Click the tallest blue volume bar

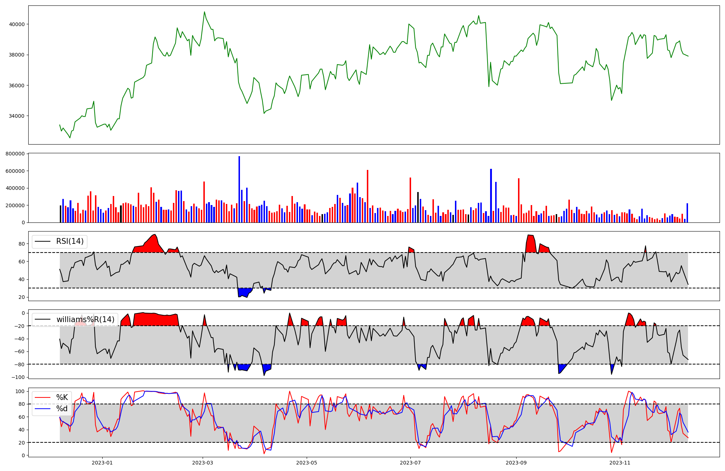(239, 188)
